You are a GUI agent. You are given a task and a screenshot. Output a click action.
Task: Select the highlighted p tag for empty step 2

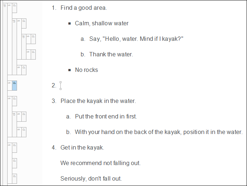[14, 86]
